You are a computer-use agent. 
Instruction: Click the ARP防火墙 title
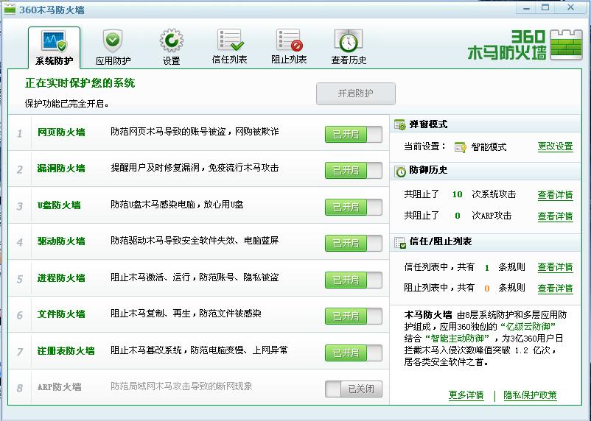point(59,386)
